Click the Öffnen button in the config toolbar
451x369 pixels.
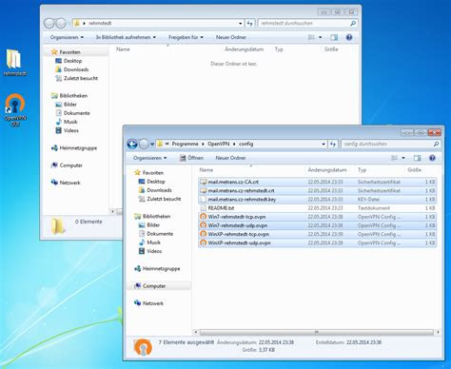click(x=191, y=158)
